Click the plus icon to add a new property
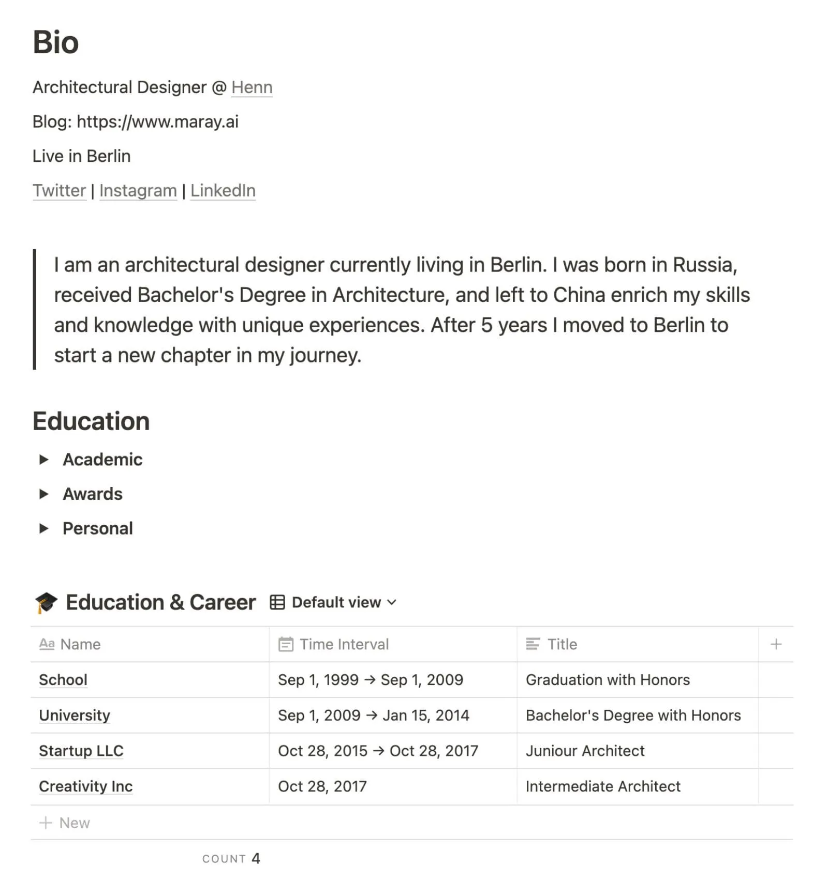Screen dimensions: 828x882 (x=776, y=644)
